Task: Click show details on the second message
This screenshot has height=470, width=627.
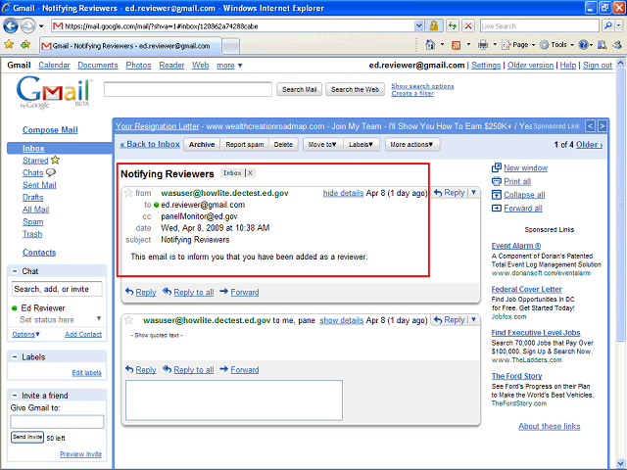Action: tap(342, 320)
